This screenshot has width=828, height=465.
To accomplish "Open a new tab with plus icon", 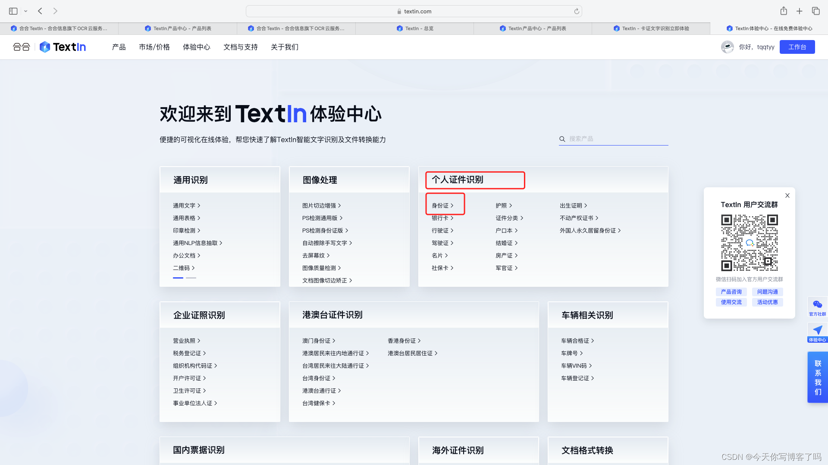I will click(x=800, y=11).
